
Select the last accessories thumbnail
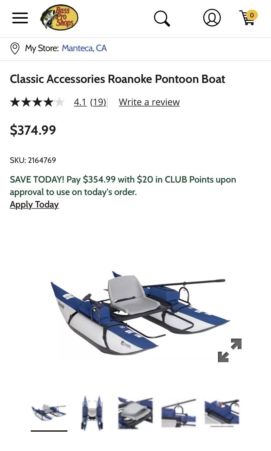[x=222, y=412]
